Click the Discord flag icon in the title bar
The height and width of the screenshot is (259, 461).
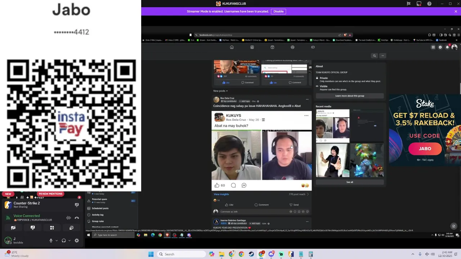click(x=408, y=4)
